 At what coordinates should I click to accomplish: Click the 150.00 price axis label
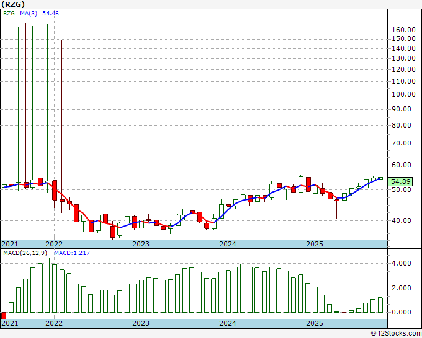(x=403, y=38)
